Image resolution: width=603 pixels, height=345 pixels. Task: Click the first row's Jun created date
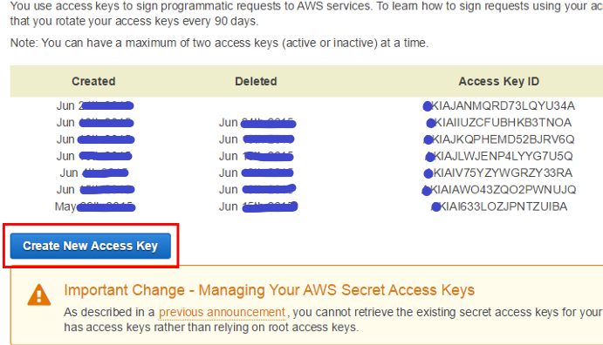(95, 106)
